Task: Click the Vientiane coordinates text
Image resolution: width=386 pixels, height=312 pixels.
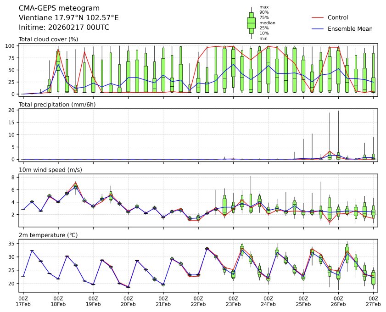Action: coord(68,17)
